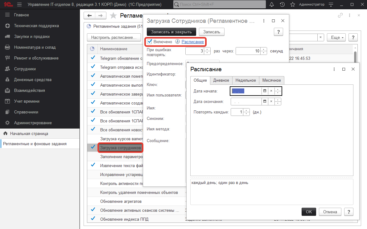Toggle the checkmark for Загрузка сотрудников row
The width and height of the screenshot is (367, 229).
(93, 148)
